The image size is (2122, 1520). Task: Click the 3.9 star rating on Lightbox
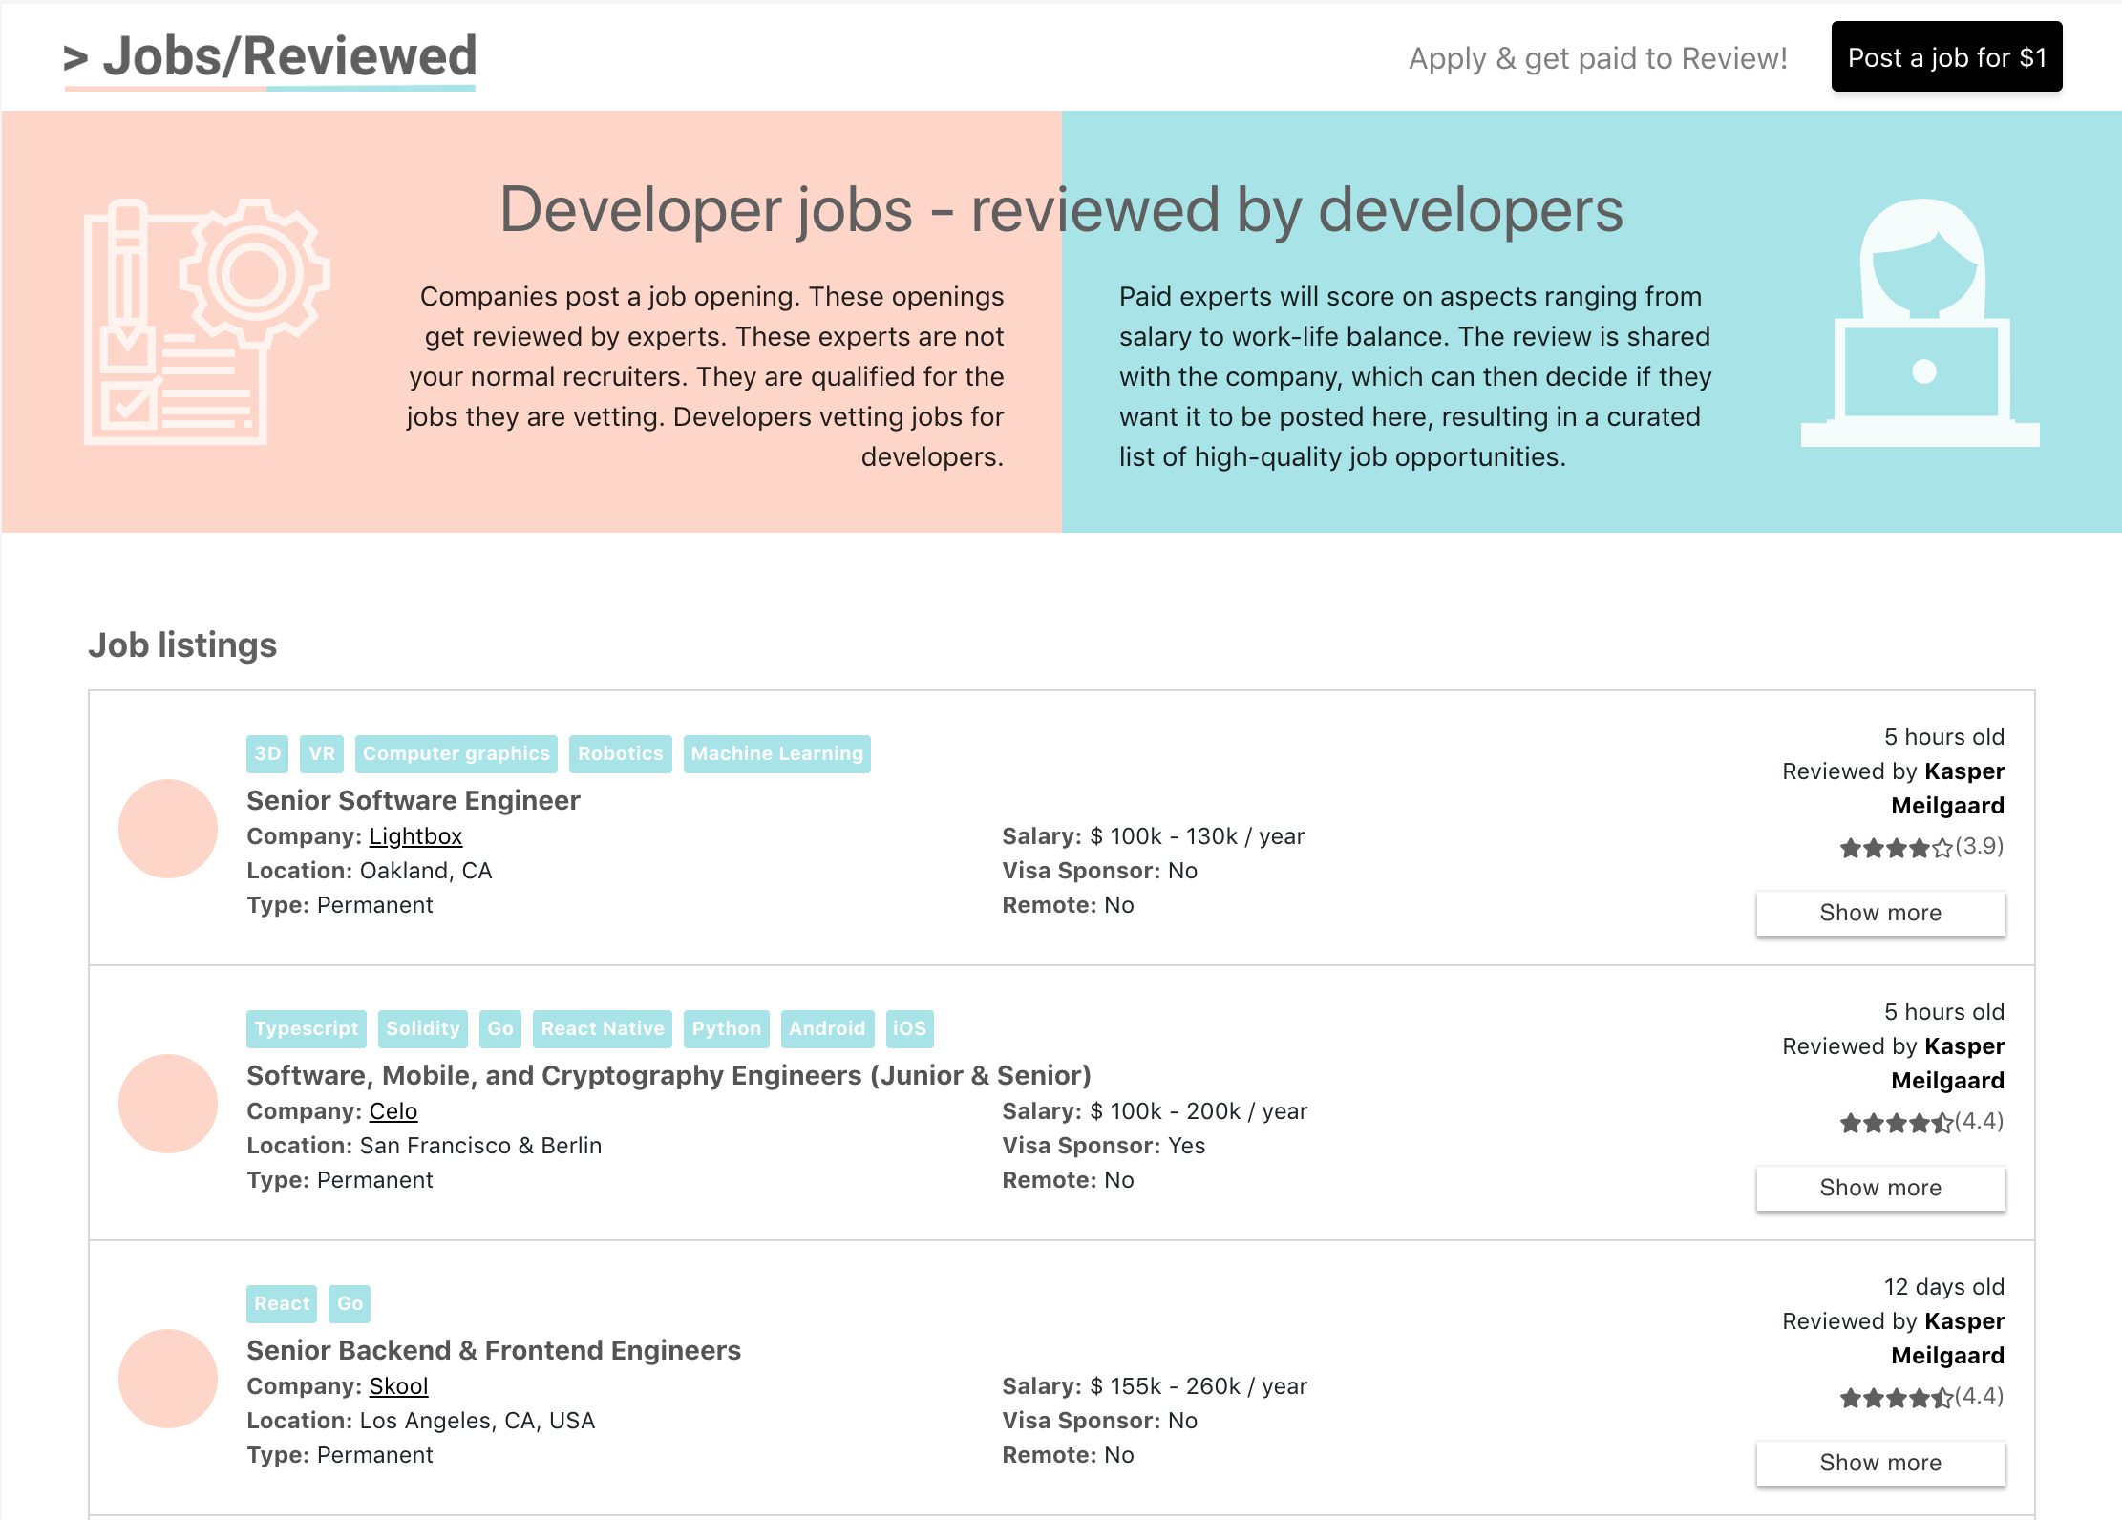pos(1920,847)
